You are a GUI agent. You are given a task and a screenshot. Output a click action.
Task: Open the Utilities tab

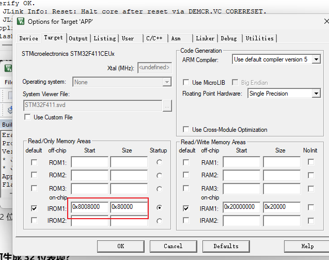tap(260, 38)
